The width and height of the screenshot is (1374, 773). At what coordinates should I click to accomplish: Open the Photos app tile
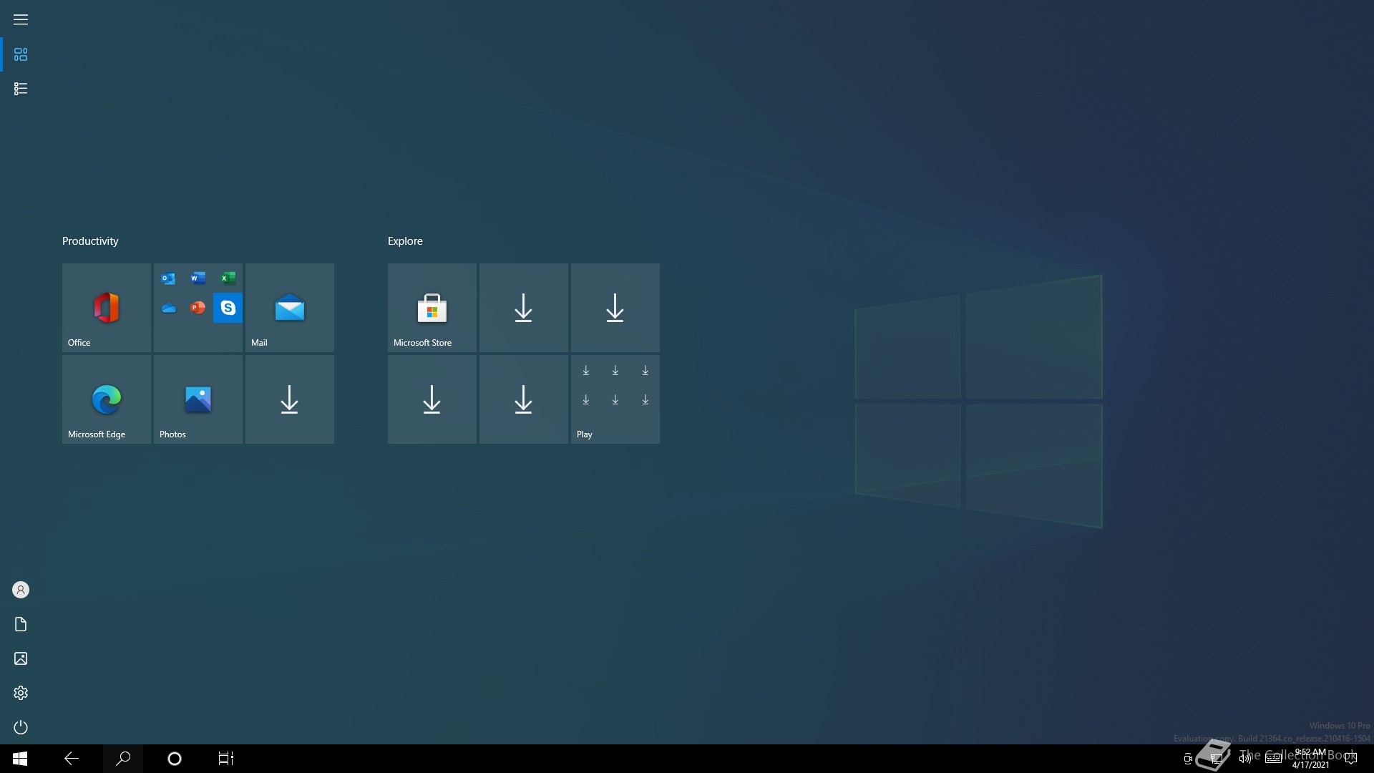click(x=198, y=399)
